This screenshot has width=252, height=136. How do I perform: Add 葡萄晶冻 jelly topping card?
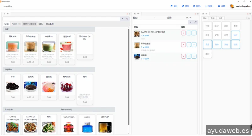(67, 87)
